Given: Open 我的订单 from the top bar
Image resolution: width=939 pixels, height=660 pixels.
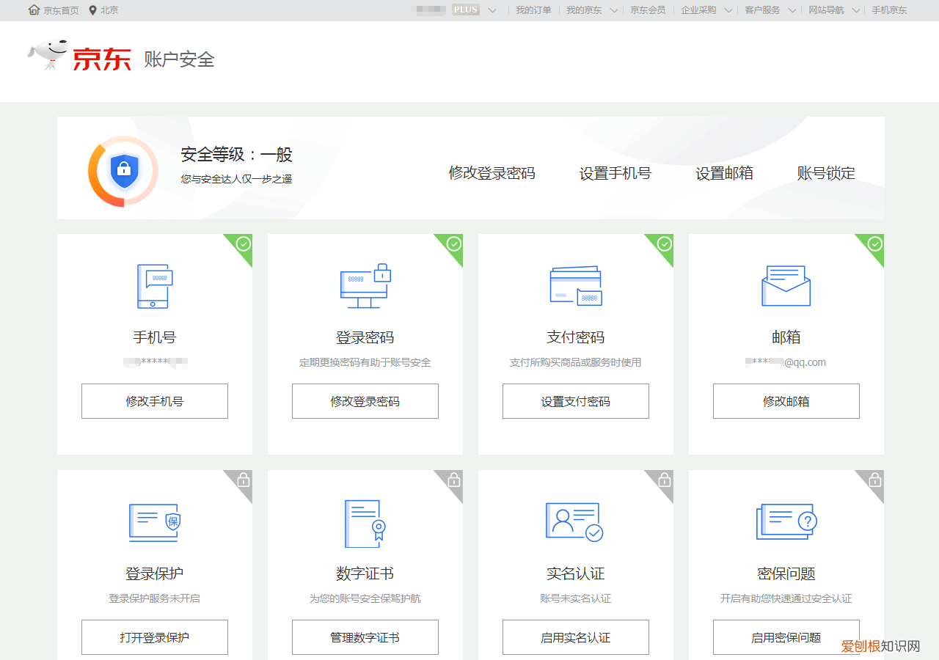Looking at the screenshot, I should (534, 10).
